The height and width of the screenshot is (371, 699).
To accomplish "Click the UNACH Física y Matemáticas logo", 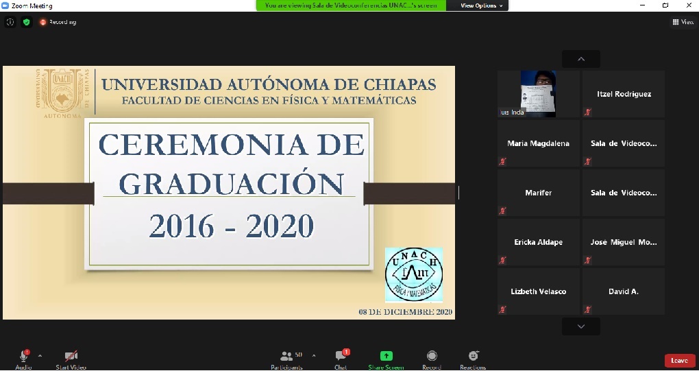I will tap(414, 275).
